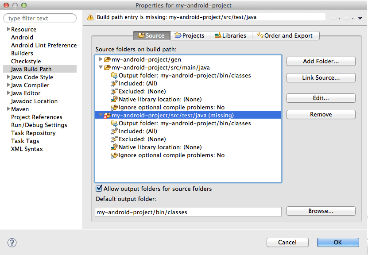Select Android Lint Preferences in sidebar

pos(44,45)
